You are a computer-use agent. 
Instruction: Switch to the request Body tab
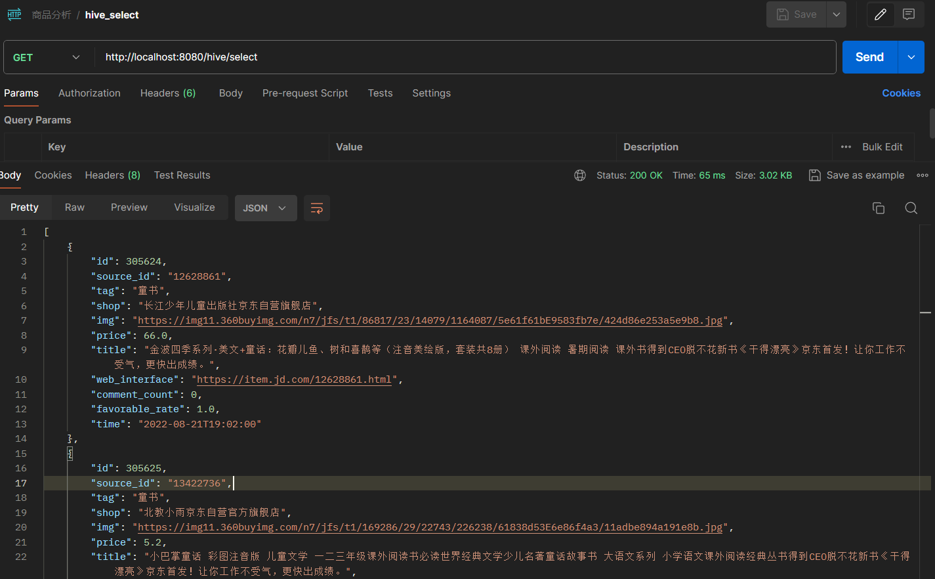(231, 93)
